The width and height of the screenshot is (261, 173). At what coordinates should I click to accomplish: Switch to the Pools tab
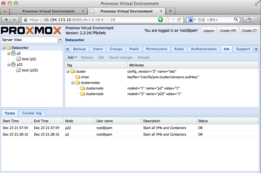click(134, 49)
